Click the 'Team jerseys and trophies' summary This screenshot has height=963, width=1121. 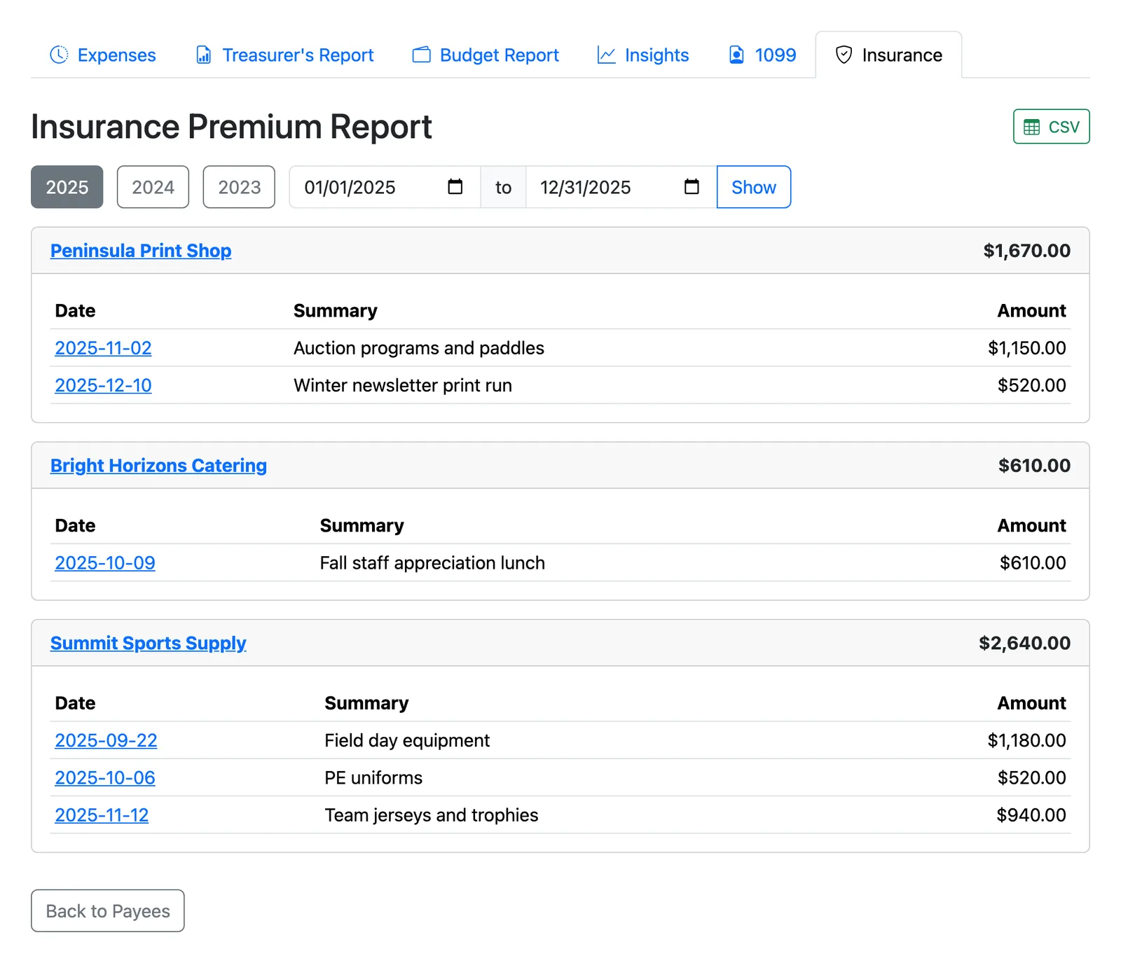click(432, 815)
